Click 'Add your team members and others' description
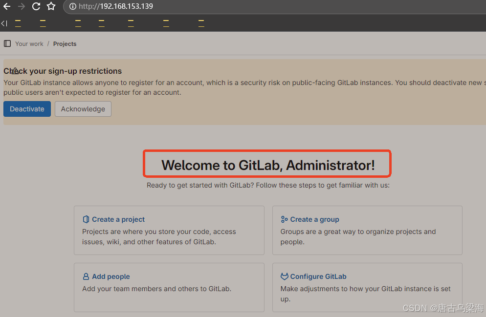Screen dimensions: 486x317 coord(156,289)
